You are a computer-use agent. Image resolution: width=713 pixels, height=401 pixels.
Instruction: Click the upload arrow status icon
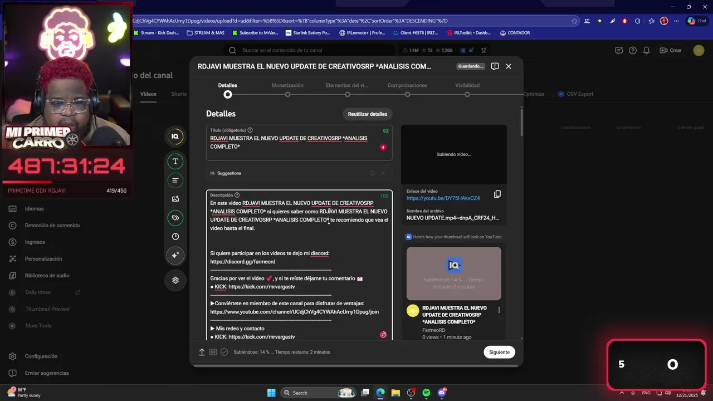coord(202,352)
